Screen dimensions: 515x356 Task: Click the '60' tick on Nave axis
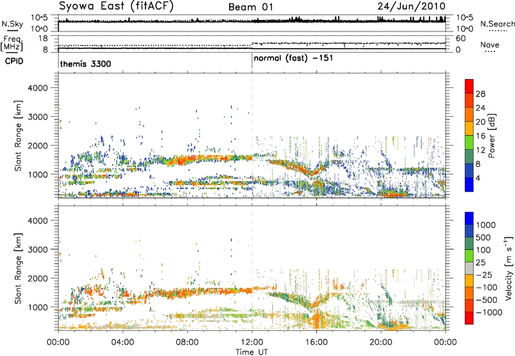pos(461,39)
